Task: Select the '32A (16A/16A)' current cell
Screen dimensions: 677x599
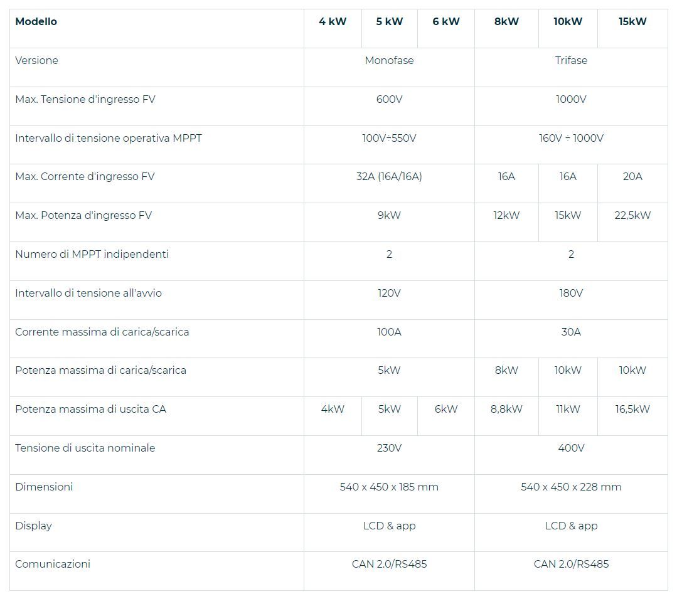Action: 389,177
